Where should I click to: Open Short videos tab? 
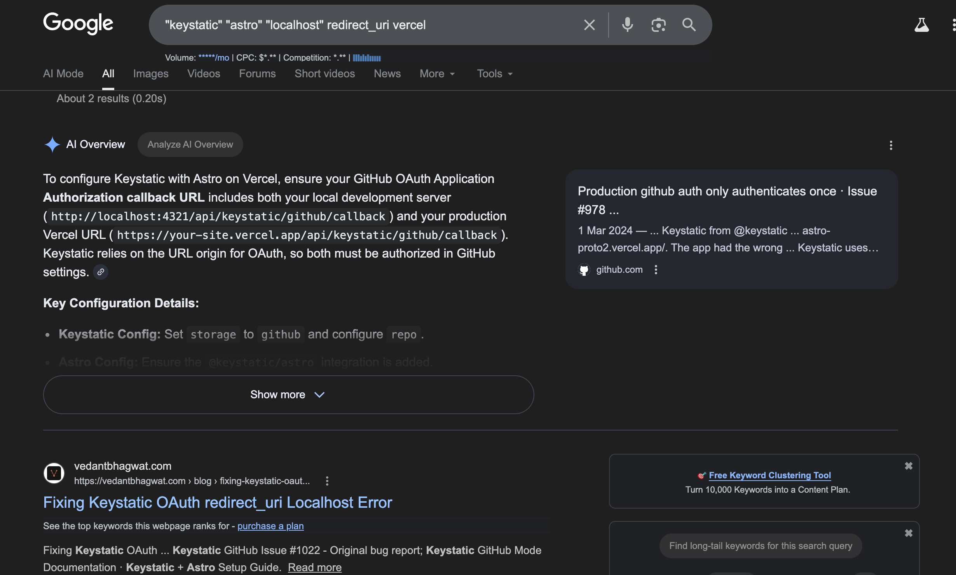[x=325, y=73]
